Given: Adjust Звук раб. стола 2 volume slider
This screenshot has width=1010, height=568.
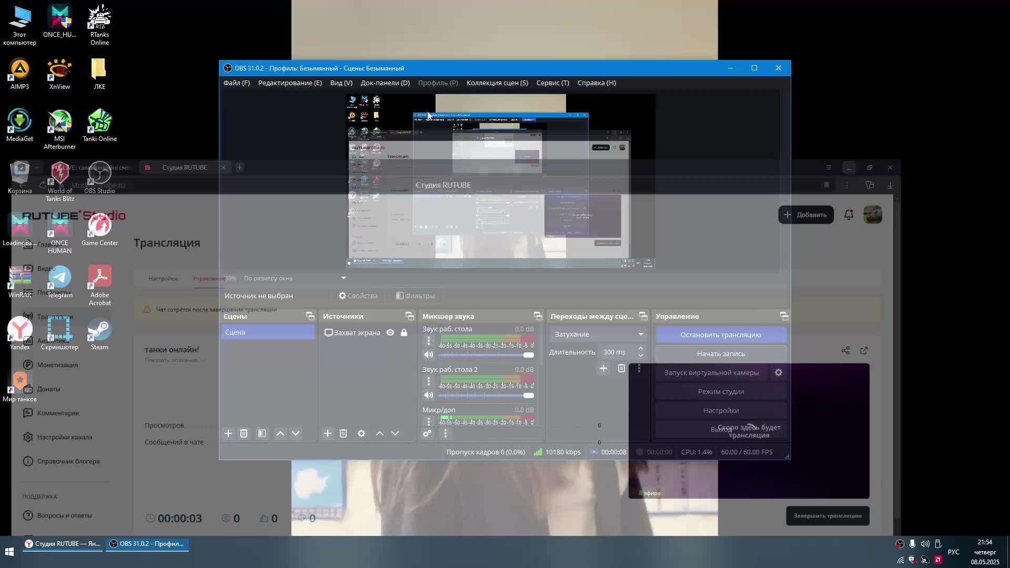Looking at the screenshot, I should coord(528,395).
